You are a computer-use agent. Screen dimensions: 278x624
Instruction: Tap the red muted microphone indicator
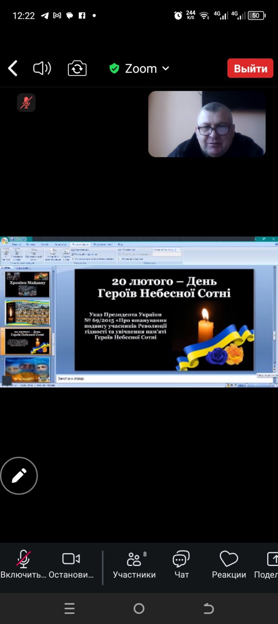coord(26,103)
